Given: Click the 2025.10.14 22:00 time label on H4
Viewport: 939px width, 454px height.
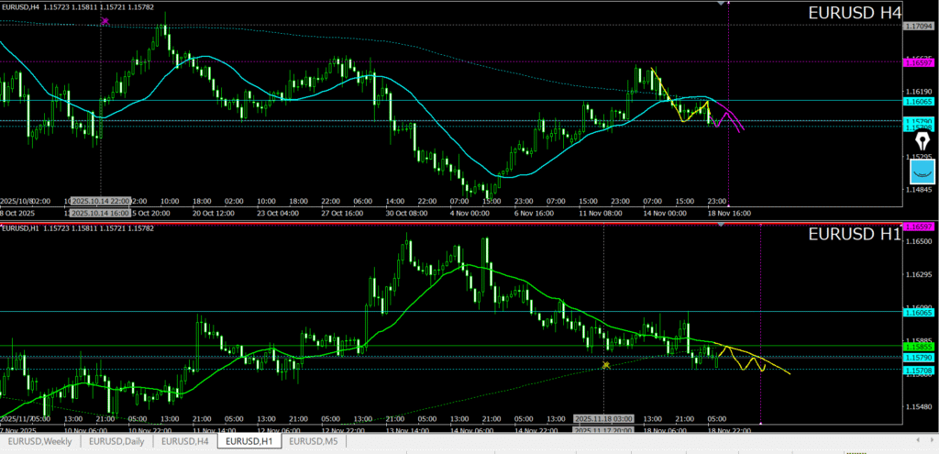Looking at the screenshot, I should 100,201.
